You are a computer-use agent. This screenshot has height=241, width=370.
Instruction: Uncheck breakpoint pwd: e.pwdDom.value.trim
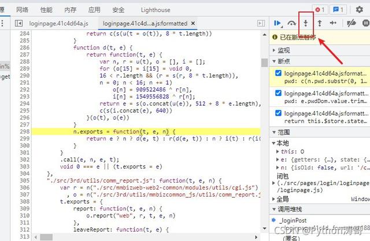279,93
